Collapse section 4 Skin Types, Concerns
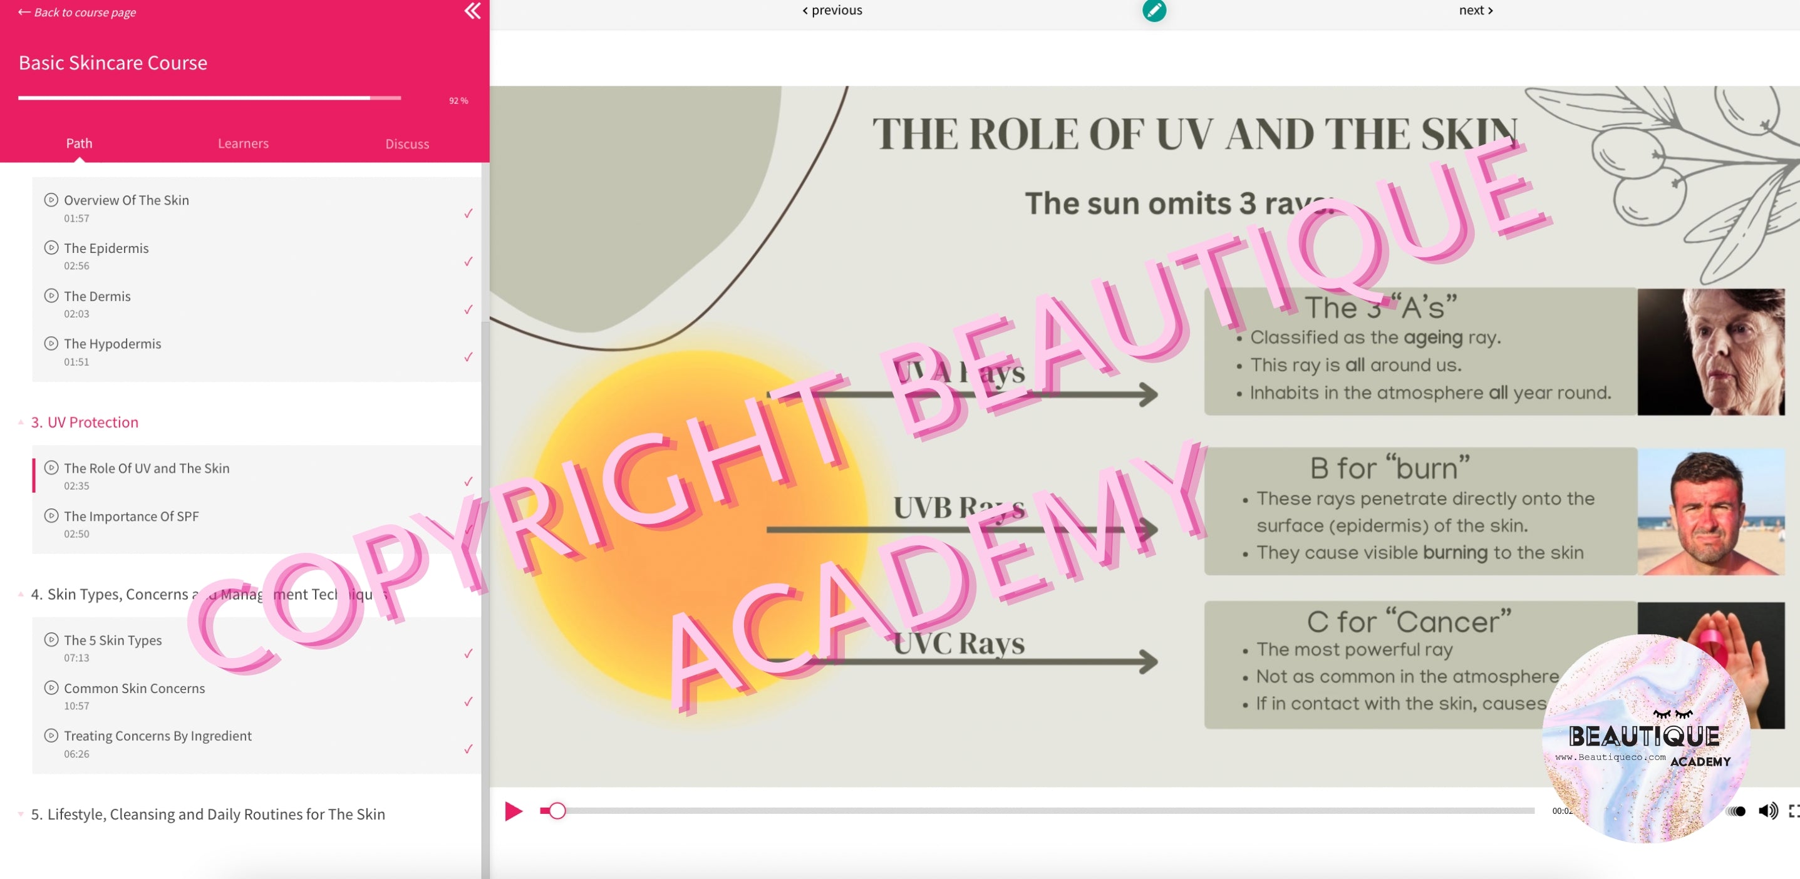Screen dimensions: 1800x879 tap(21, 594)
